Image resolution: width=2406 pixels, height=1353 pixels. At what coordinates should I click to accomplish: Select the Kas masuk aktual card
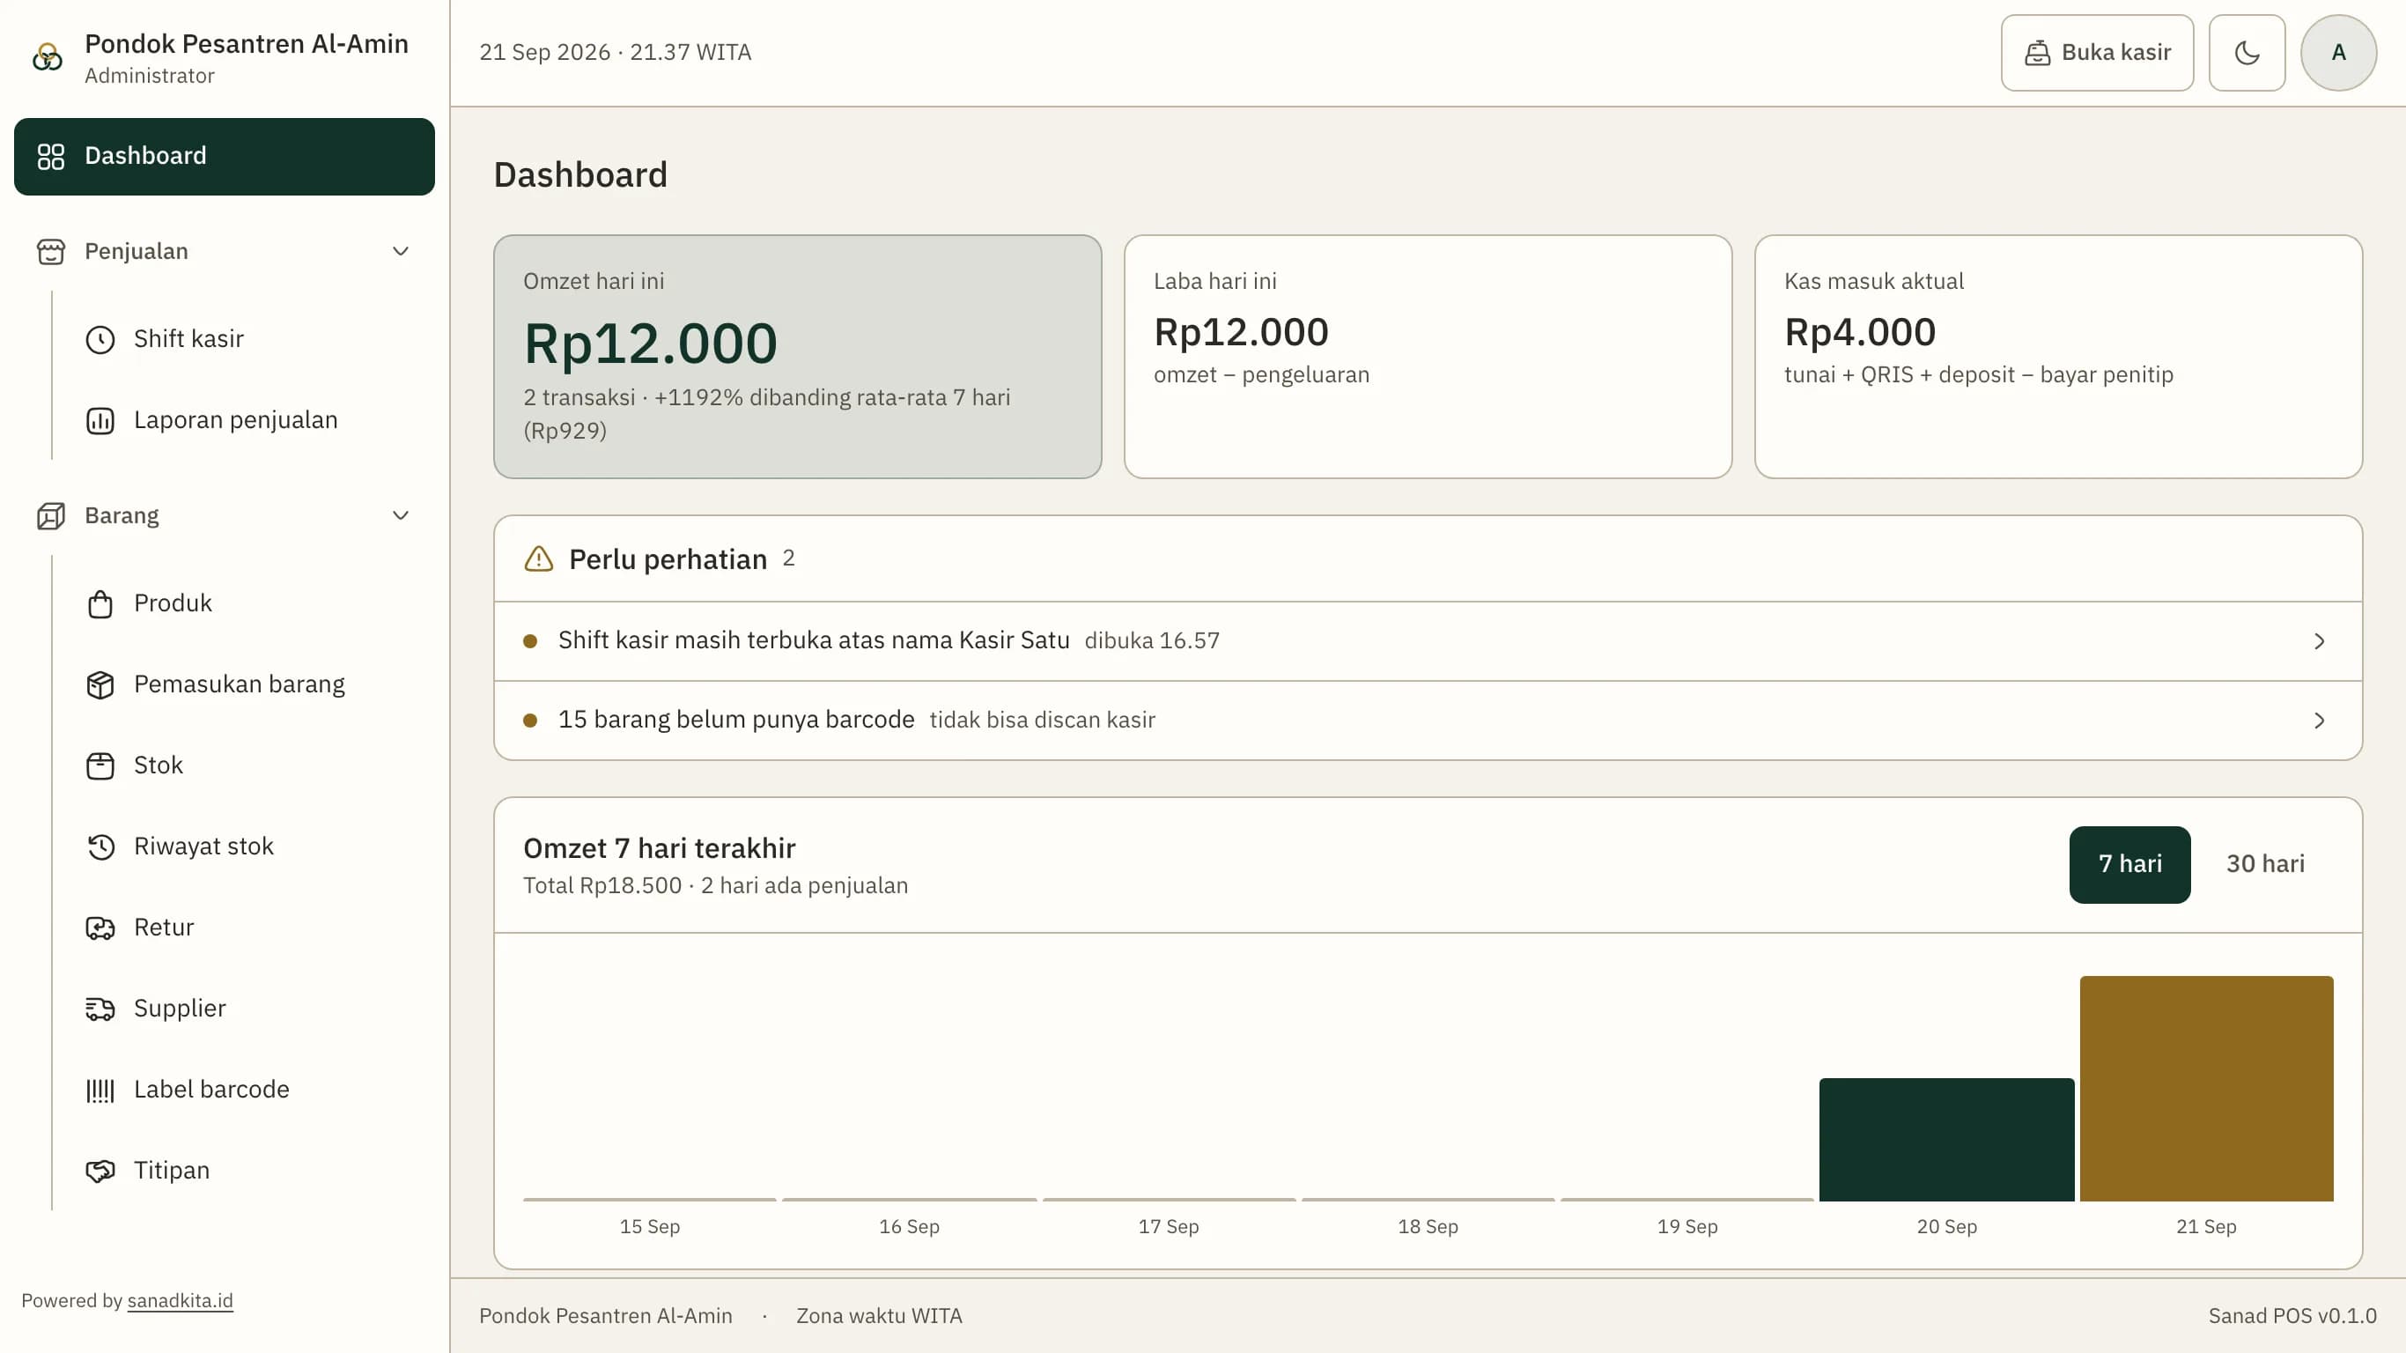2058,357
